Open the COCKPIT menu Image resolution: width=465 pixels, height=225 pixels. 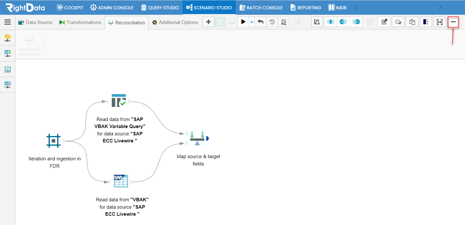pos(70,7)
